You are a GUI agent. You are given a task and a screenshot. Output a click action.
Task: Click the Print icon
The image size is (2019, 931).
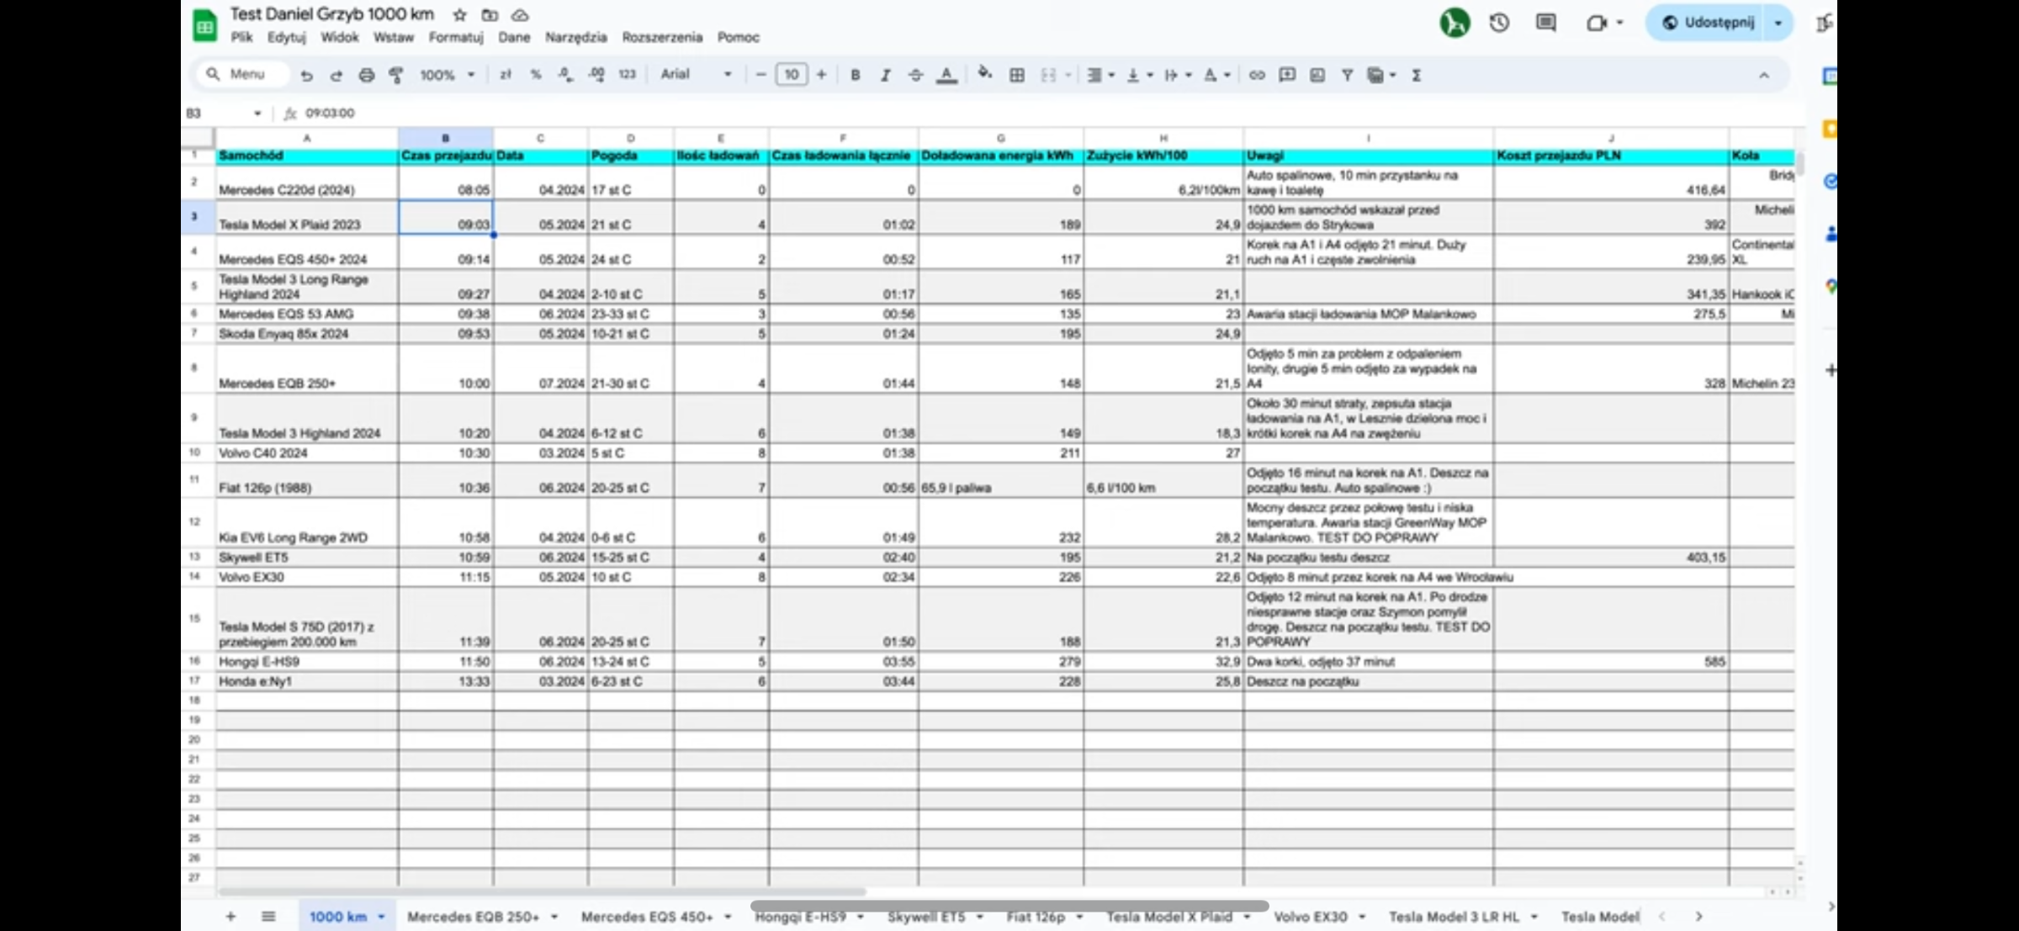click(x=366, y=75)
